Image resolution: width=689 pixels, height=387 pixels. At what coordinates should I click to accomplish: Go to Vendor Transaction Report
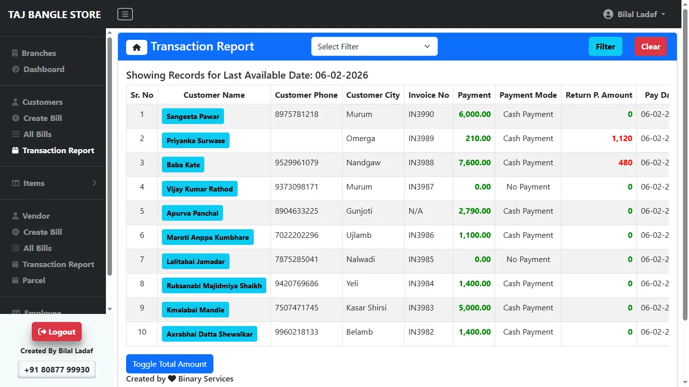58,265
